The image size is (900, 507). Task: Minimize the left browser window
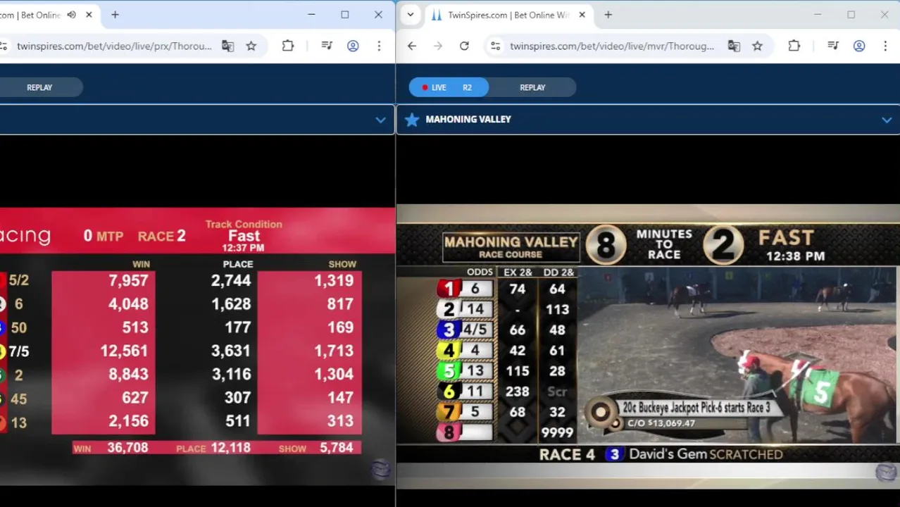pos(311,15)
